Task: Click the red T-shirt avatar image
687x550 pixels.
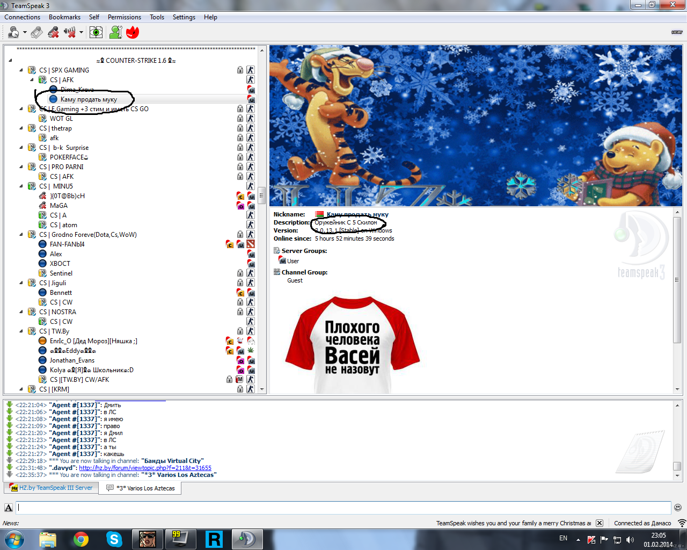Action: [353, 345]
